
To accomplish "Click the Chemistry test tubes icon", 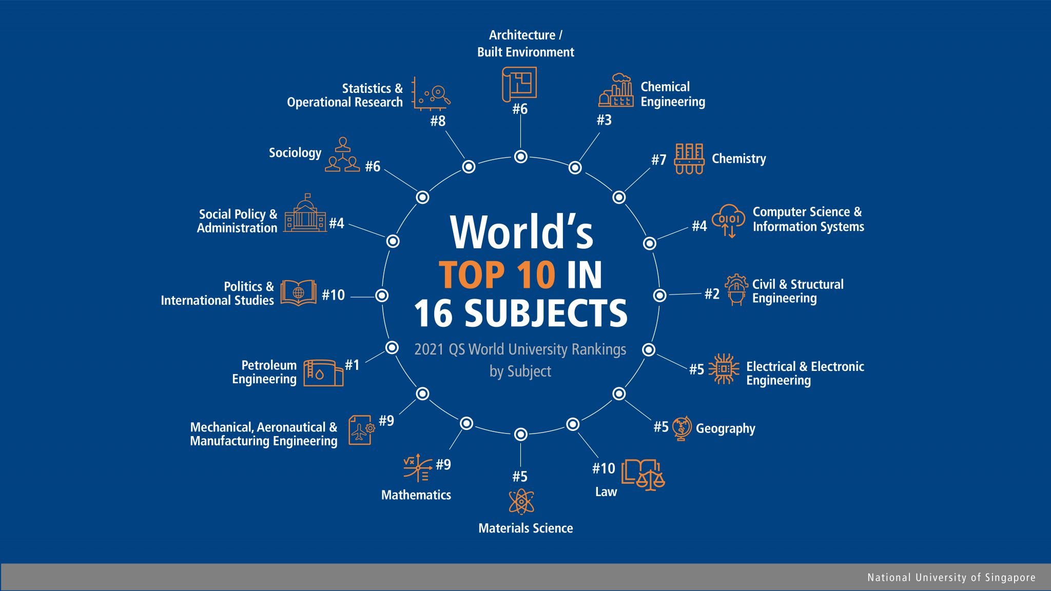I will tap(689, 159).
